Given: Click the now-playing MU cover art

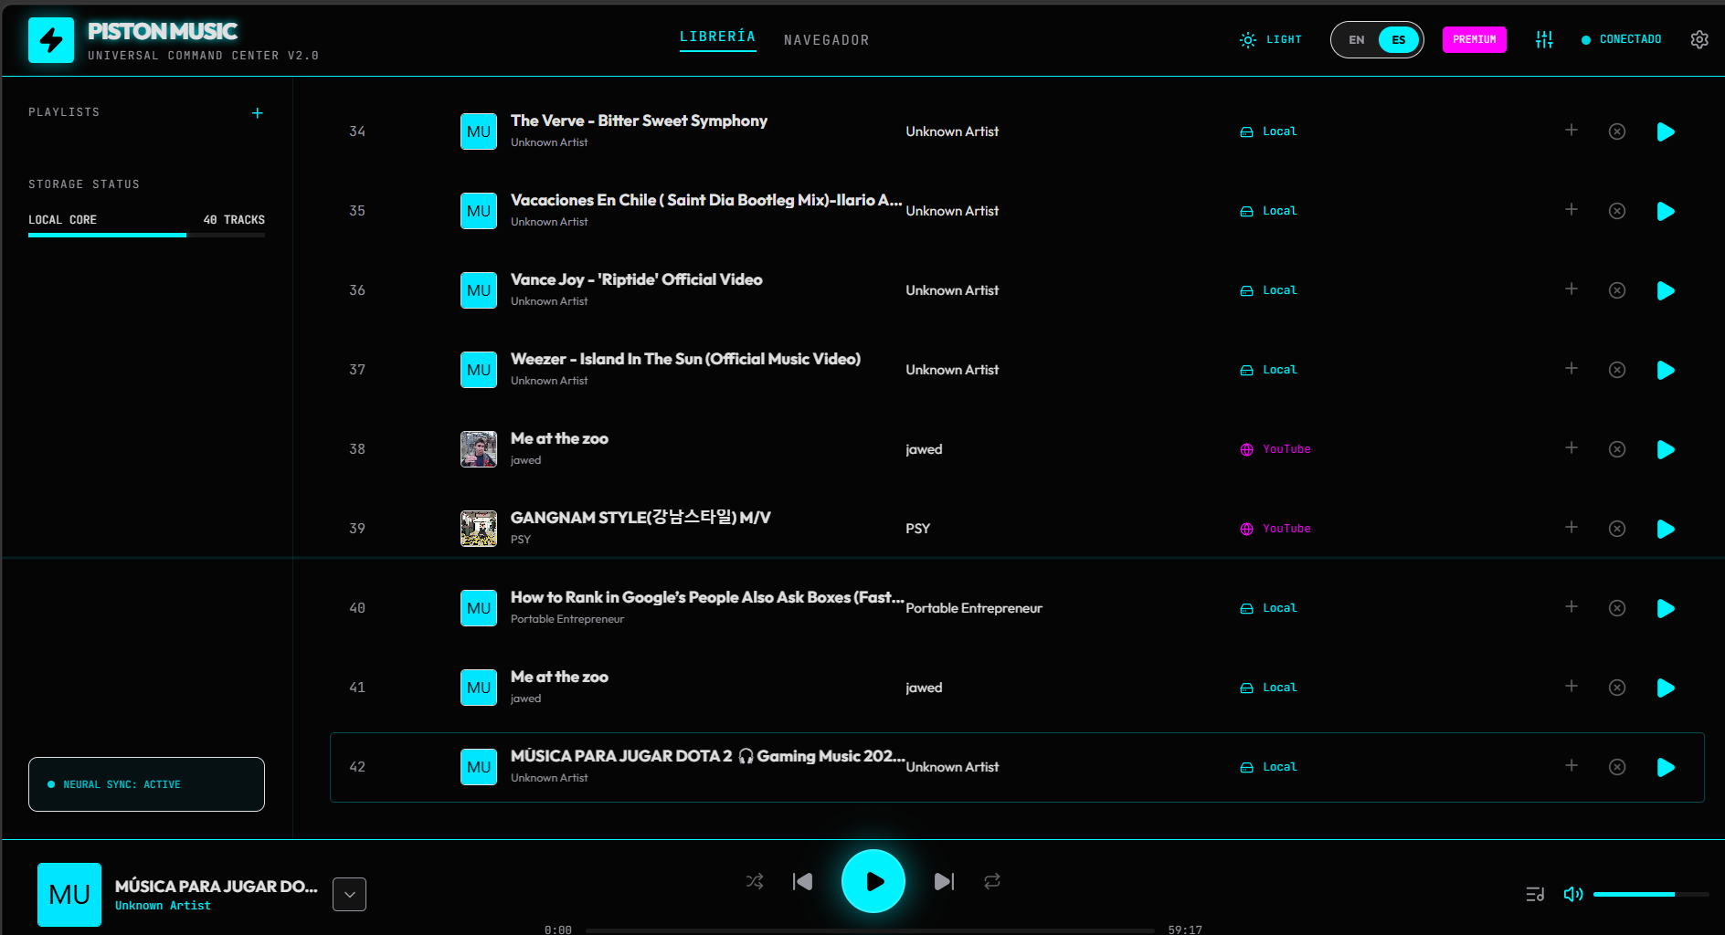Looking at the screenshot, I should pyautogui.click(x=69, y=895).
